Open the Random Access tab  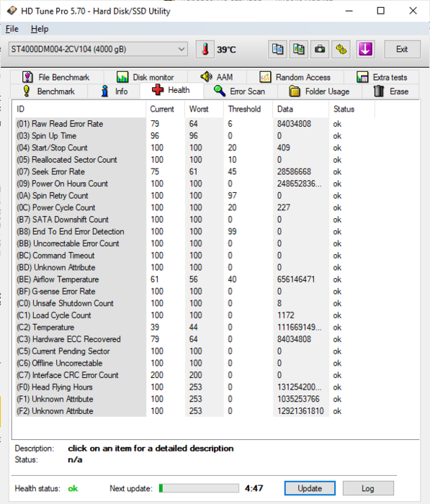click(295, 77)
